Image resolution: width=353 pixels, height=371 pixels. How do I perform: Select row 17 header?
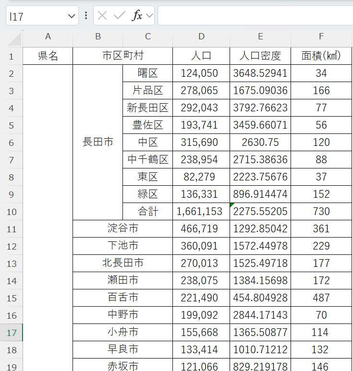[11, 333]
